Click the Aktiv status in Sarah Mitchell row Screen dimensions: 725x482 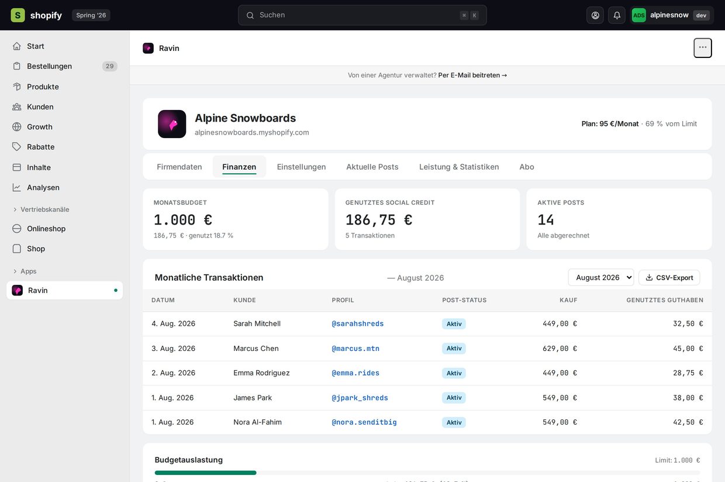tap(454, 323)
